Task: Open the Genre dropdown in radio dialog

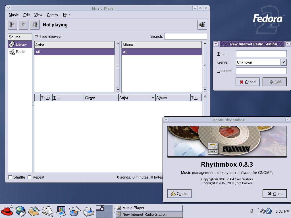Action: coord(284,62)
